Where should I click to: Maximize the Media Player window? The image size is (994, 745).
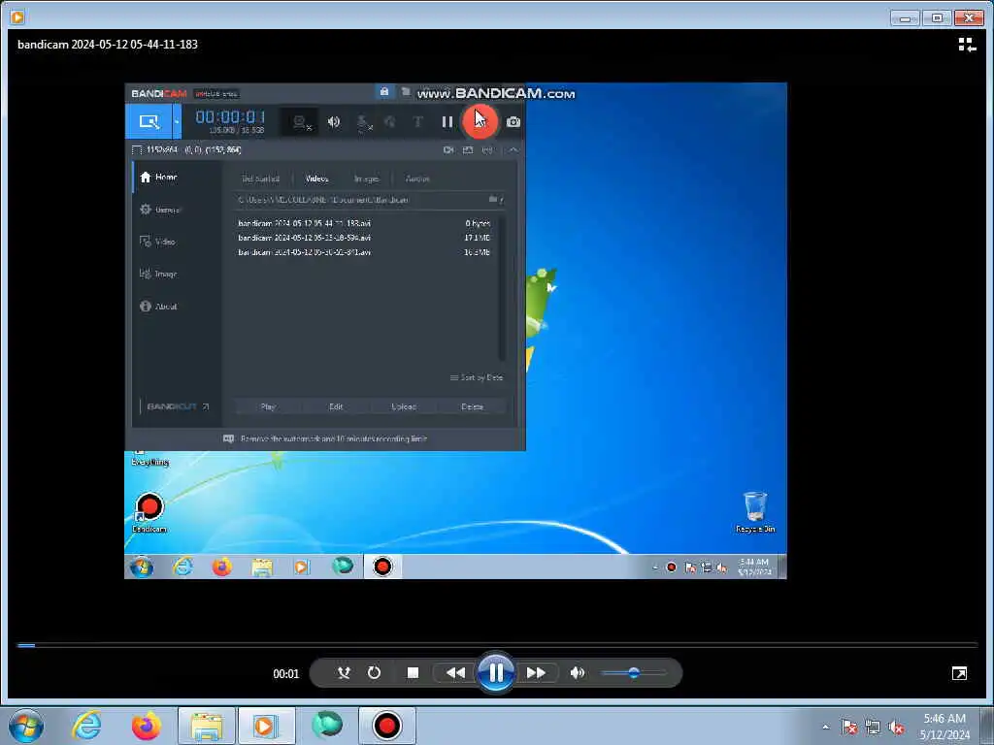point(937,17)
